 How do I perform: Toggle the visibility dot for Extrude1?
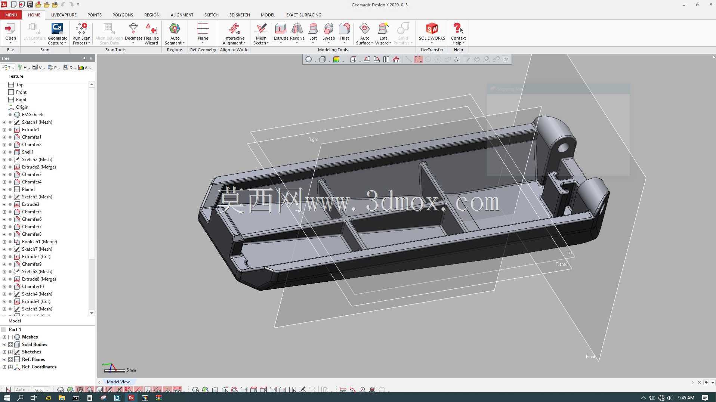tap(10, 130)
